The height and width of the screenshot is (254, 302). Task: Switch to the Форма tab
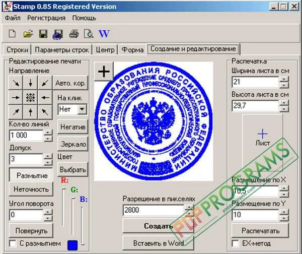[132, 50]
